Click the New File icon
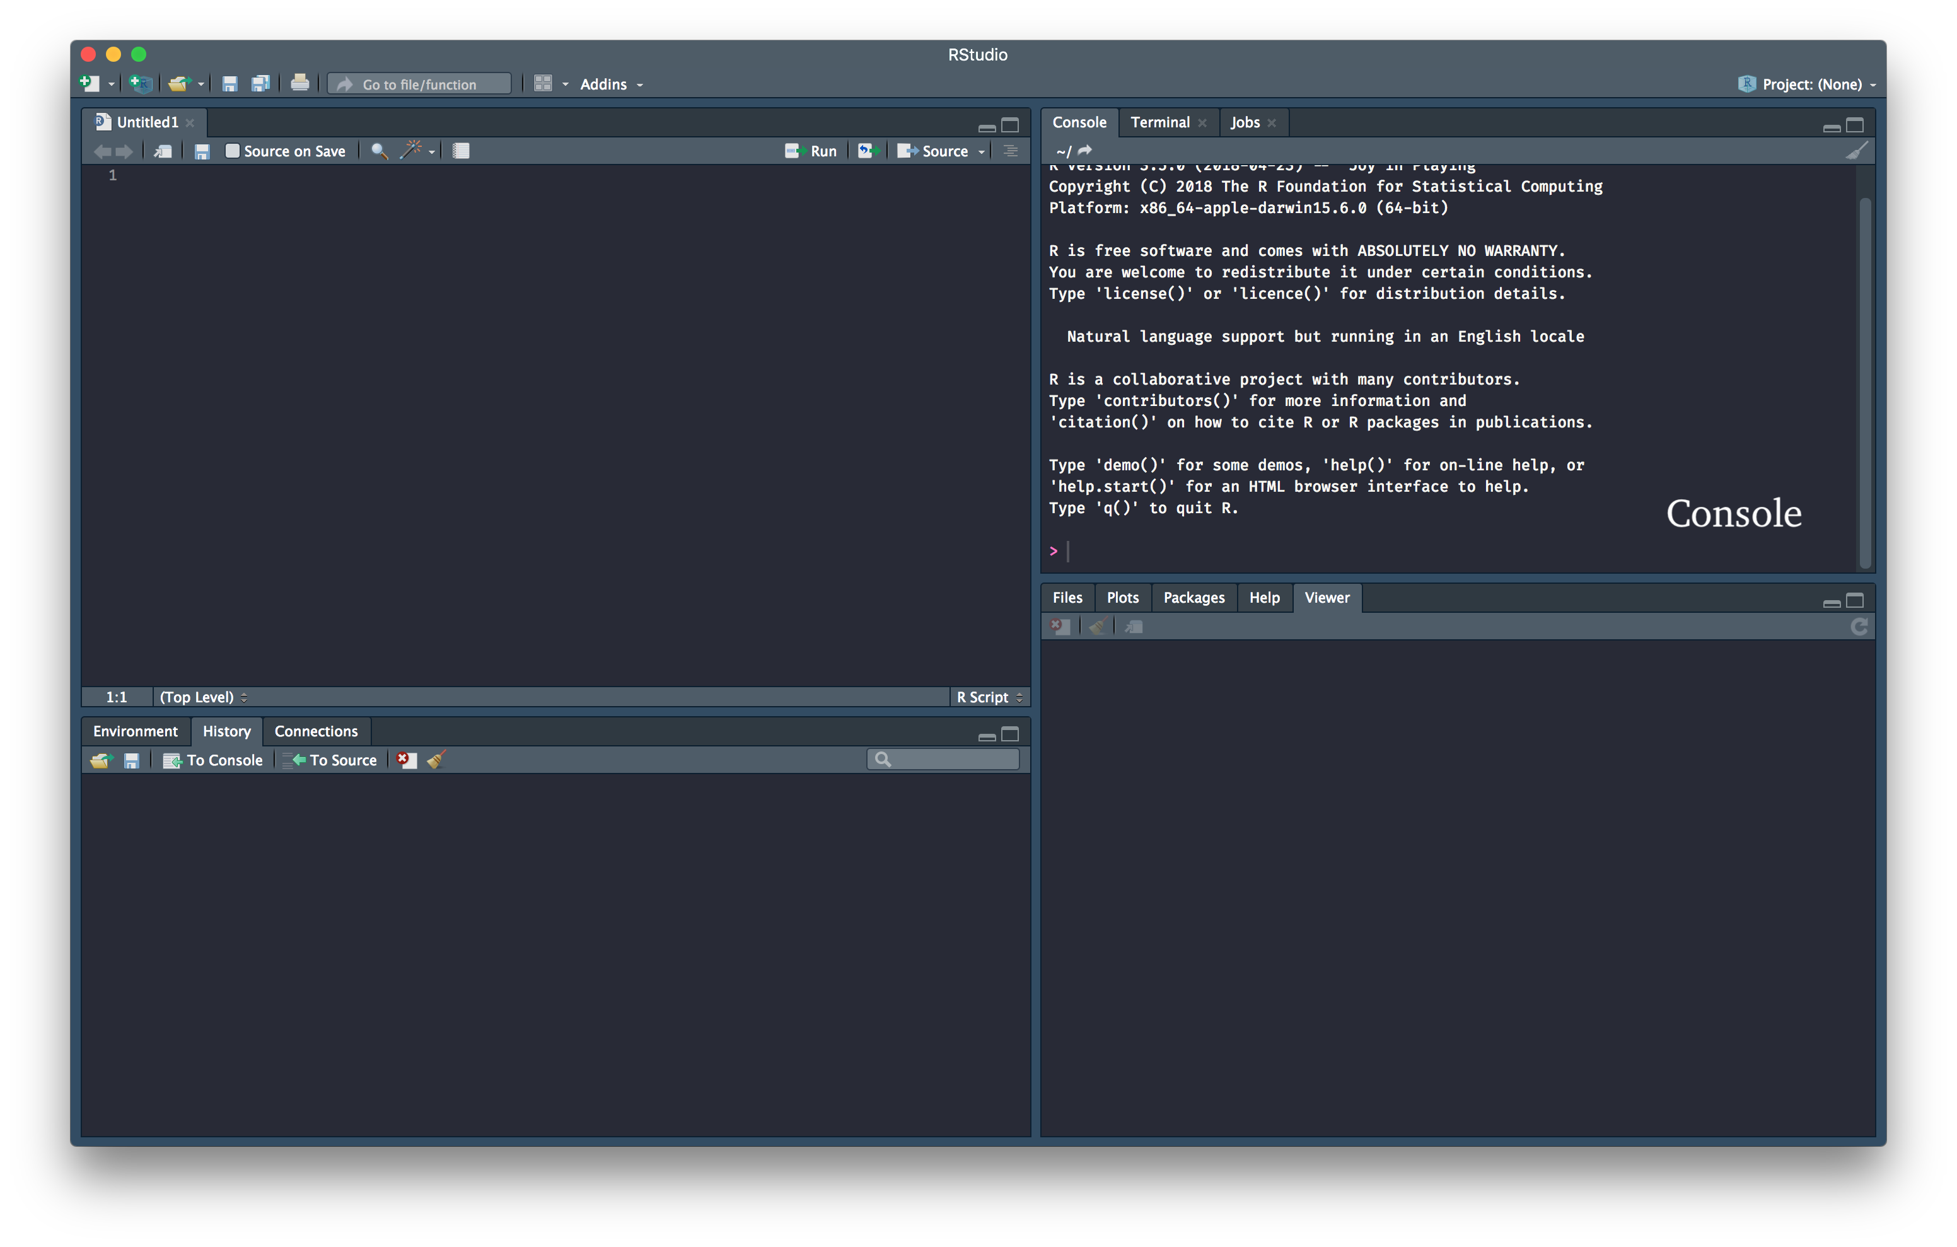Viewport: 1957px width, 1247px height. click(x=90, y=83)
